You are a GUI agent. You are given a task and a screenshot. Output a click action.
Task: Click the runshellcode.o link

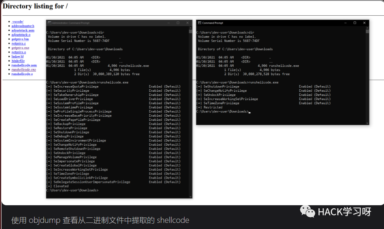pos(22,74)
